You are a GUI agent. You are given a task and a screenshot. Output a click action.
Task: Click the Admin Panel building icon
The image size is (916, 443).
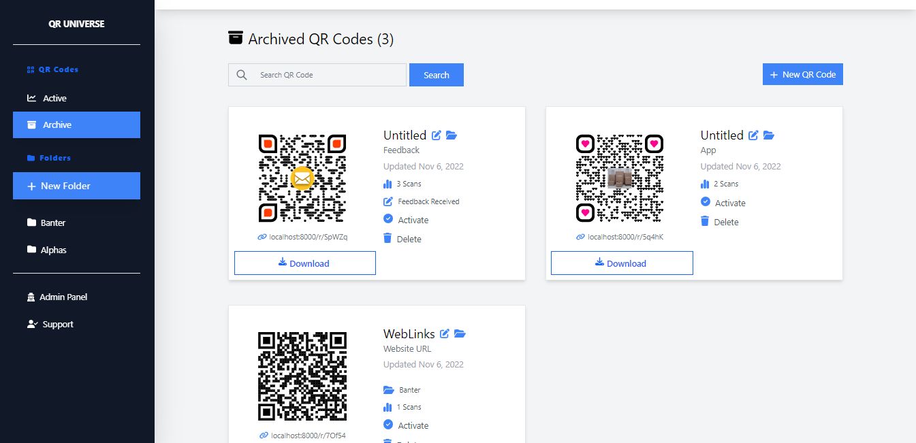pos(31,297)
